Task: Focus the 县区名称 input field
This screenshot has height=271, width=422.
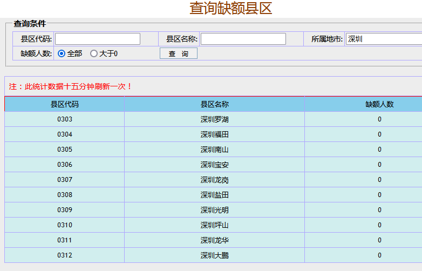Action: (243, 39)
